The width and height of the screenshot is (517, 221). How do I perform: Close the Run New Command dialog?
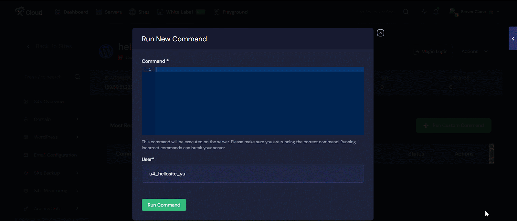click(380, 33)
